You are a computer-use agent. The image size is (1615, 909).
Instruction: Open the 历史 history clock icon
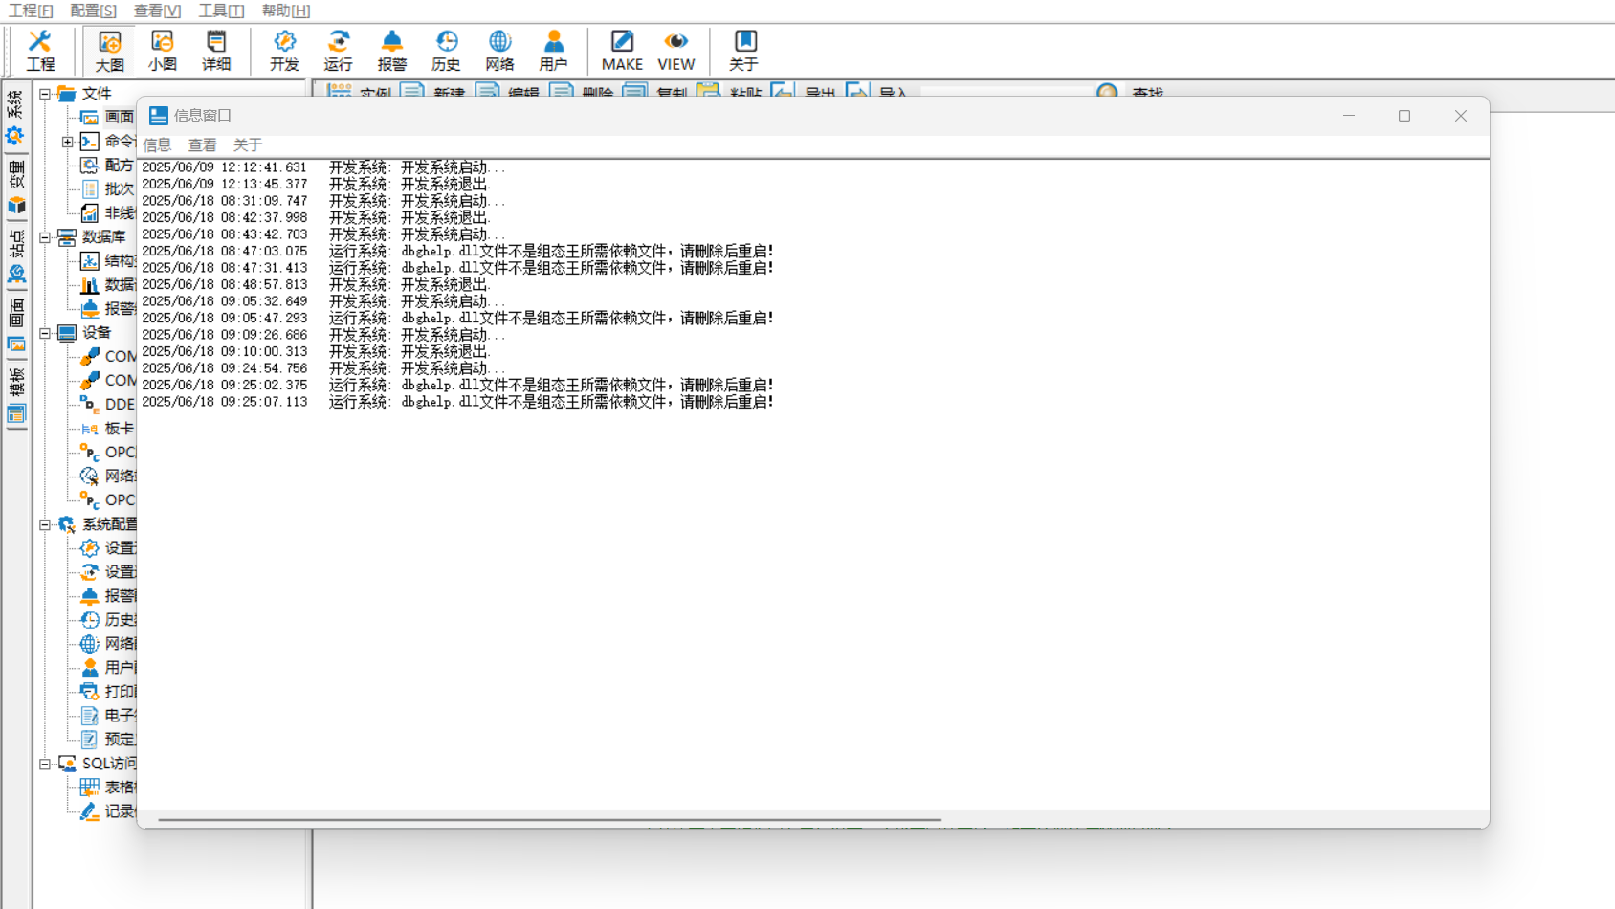pos(446,51)
